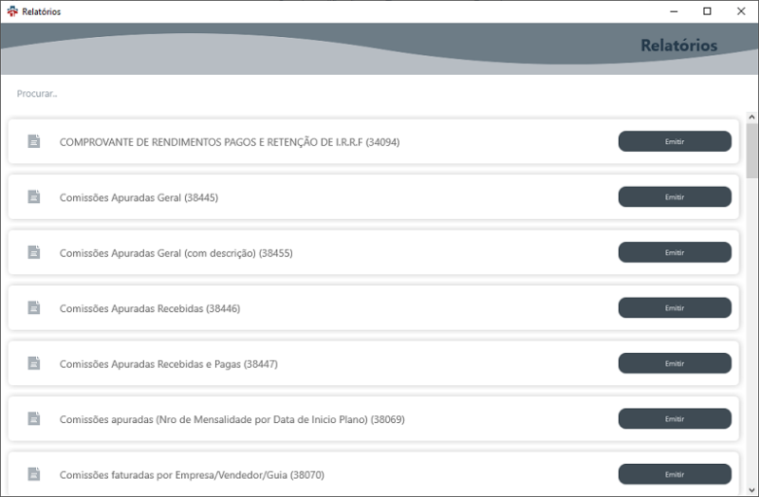Click the Relatórios app icon in title bar

(x=12, y=11)
